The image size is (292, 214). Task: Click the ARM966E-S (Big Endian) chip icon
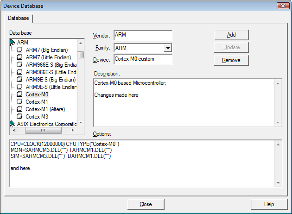(19, 64)
